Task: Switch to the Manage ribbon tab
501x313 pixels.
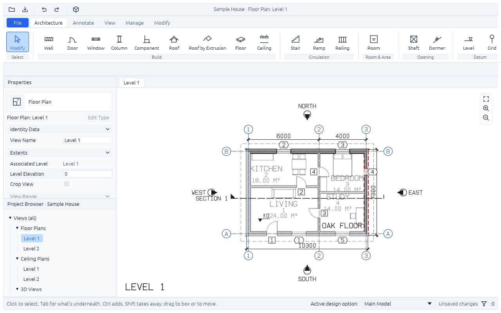Action: 135,23
